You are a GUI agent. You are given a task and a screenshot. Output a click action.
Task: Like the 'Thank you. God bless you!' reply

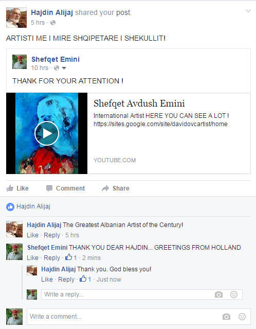[47, 280]
